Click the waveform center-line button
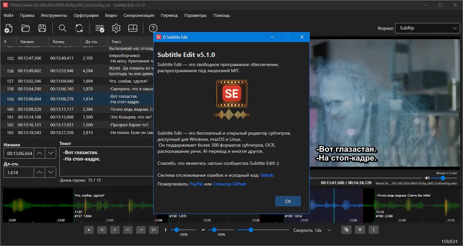The height and width of the screenshot is (246, 463). point(360,230)
